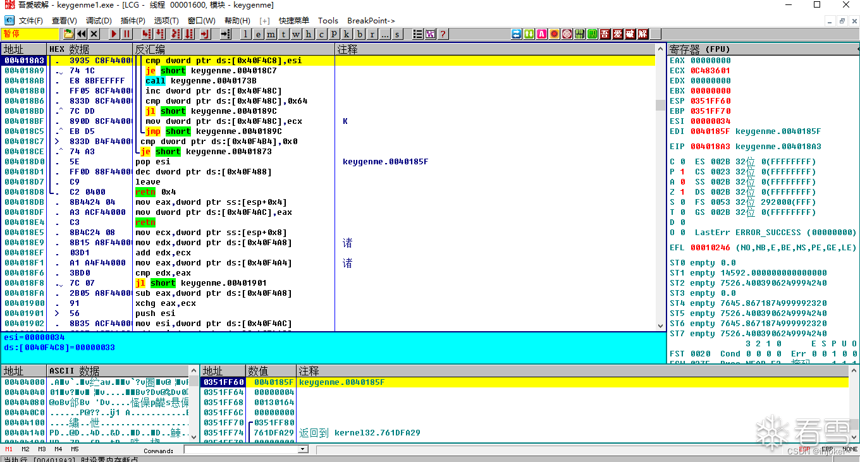860x462 pixels.
Task: Open the 快捷菜单 menu
Action: click(294, 21)
